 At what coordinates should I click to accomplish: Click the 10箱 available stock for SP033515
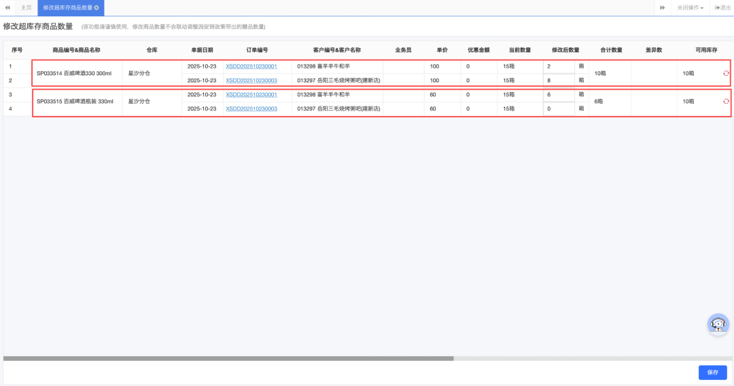(688, 101)
